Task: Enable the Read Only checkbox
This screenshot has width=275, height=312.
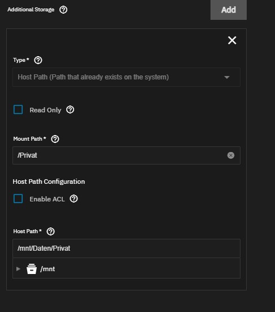Action: 18,109
